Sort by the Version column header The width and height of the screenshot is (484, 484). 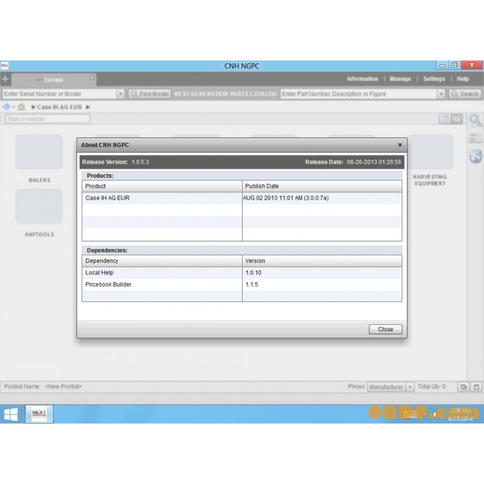(x=322, y=261)
